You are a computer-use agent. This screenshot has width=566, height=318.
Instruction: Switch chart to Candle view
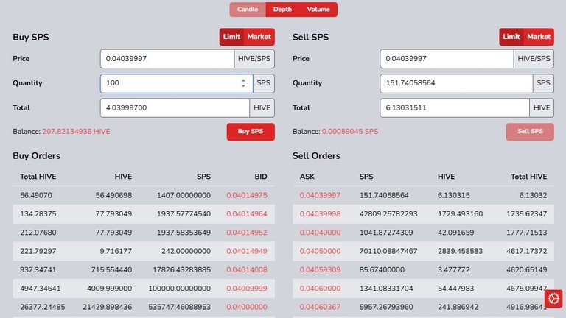click(248, 10)
